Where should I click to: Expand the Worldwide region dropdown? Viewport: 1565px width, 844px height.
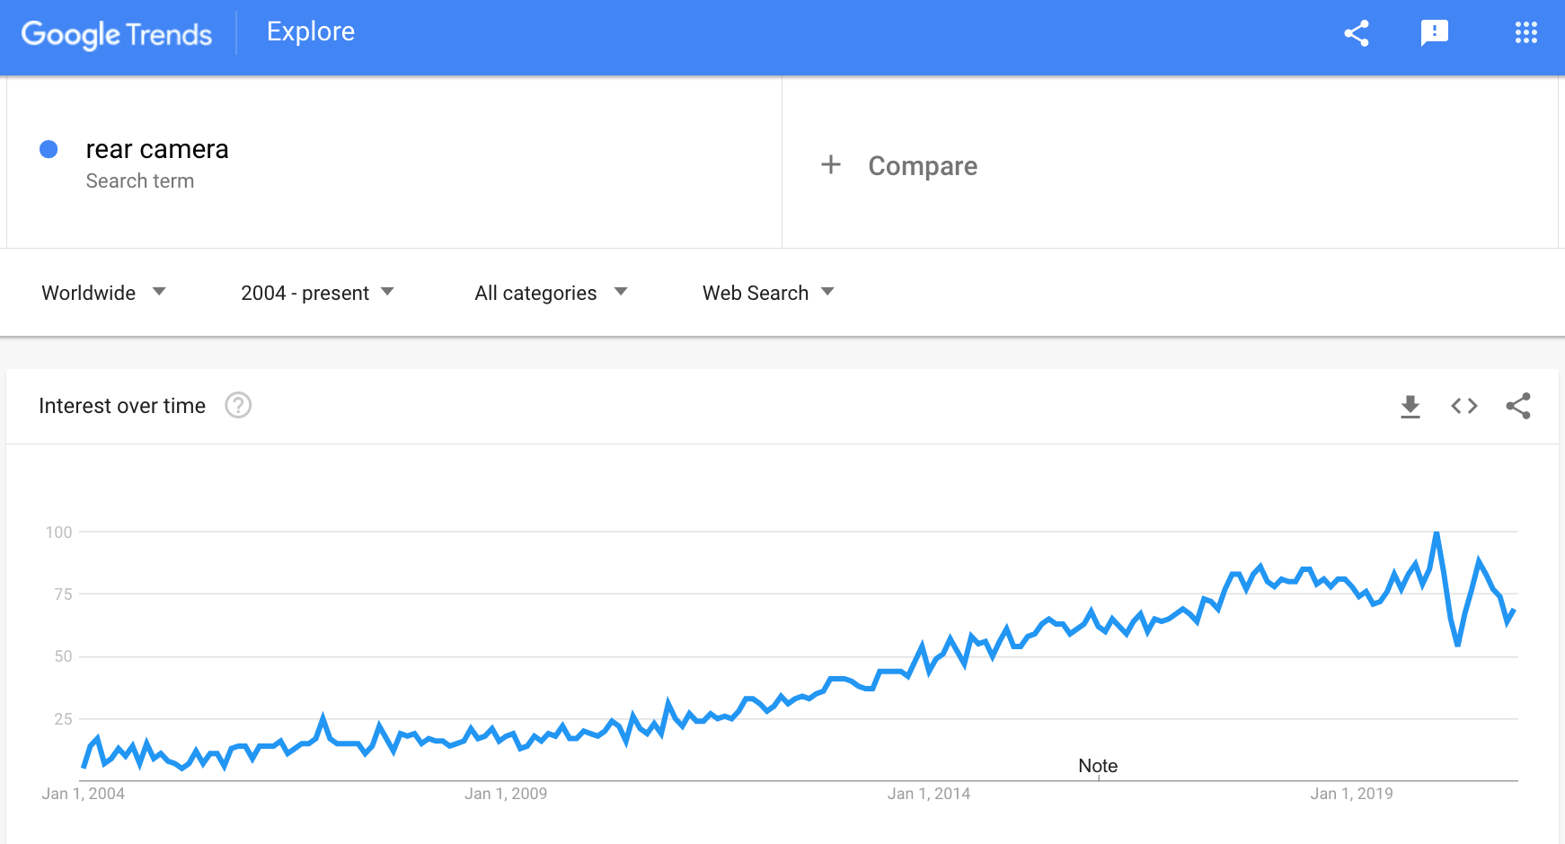103,293
